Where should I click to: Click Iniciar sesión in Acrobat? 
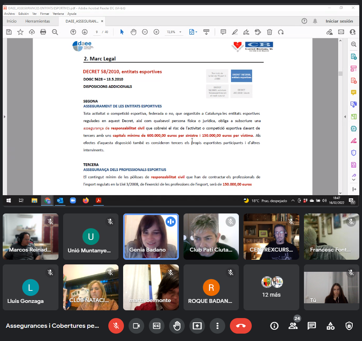pyautogui.click(x=339, y=21)
